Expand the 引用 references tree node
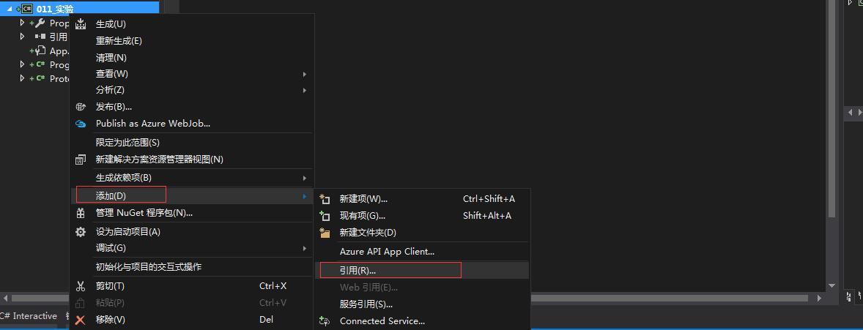The height and width of the screenshot is (330, 863). [22, 37]
